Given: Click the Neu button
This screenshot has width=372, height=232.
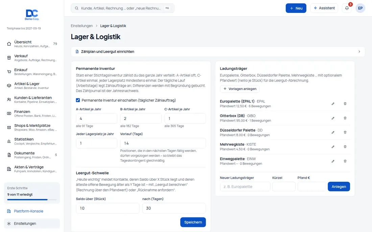Looking at the screenshot, I should pos(296,8).
